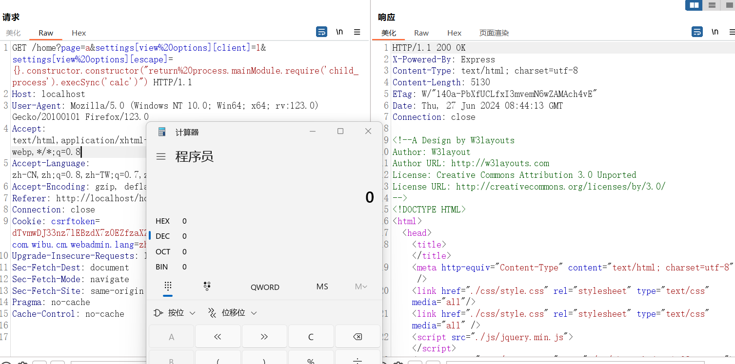Screen dimensions: 735x364
Task: Select the combined single-pane layout view
Action: click(x=728, y=5)
